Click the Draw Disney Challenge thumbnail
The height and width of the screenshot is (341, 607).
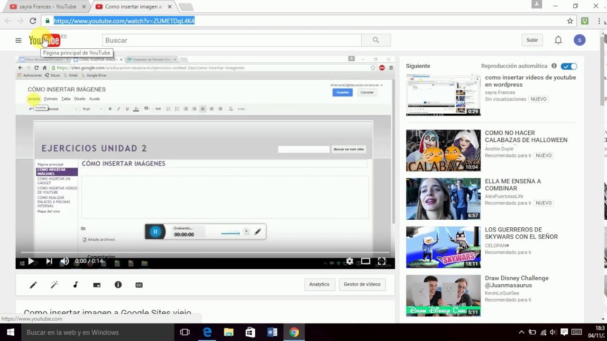pyautogui.click(x=443, y=296)
